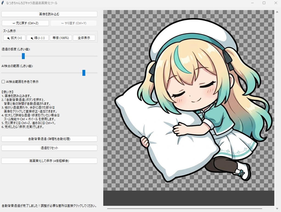Zoom in with 拡大 (+) button
The width and height of the screenshot is (281, 212).
[x=14, y=38]
